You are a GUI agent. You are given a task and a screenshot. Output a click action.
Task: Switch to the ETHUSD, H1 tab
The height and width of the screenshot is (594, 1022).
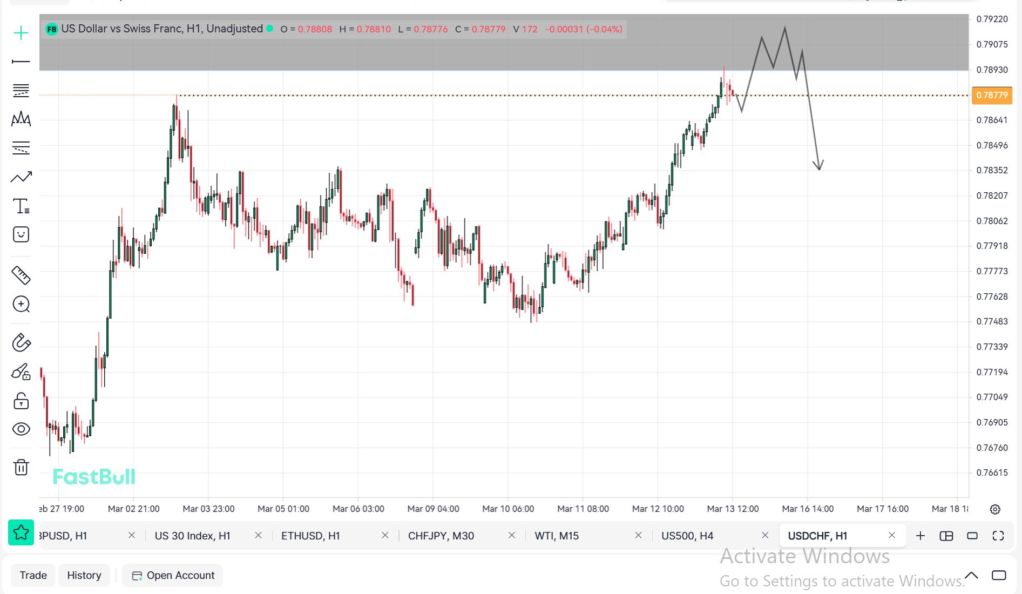310,536
